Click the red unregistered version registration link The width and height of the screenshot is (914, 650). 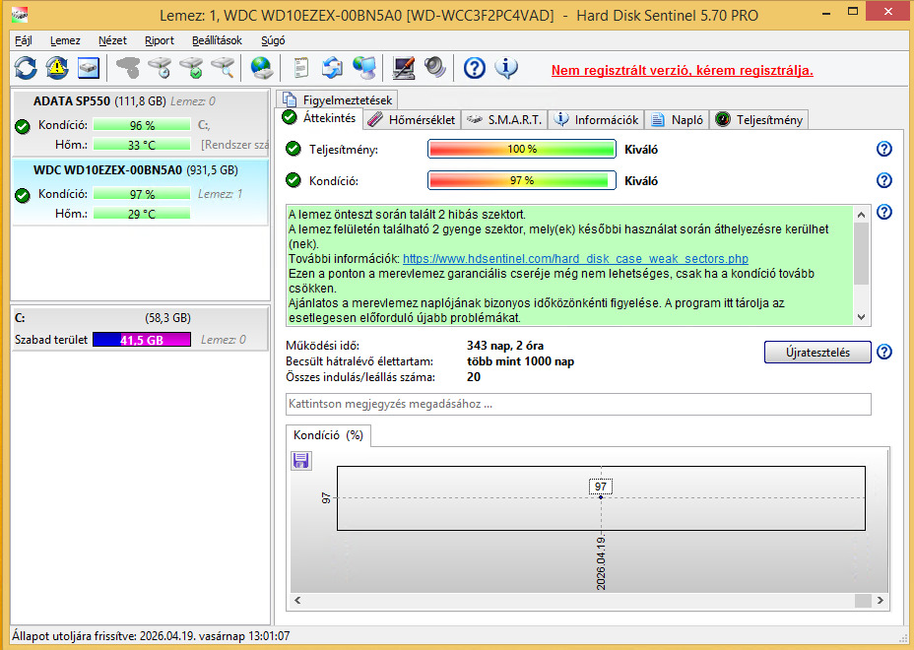[x=682, y=71]
